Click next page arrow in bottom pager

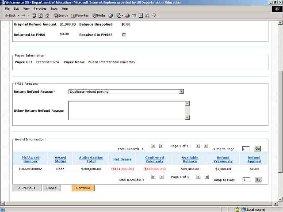coord(198,177)
